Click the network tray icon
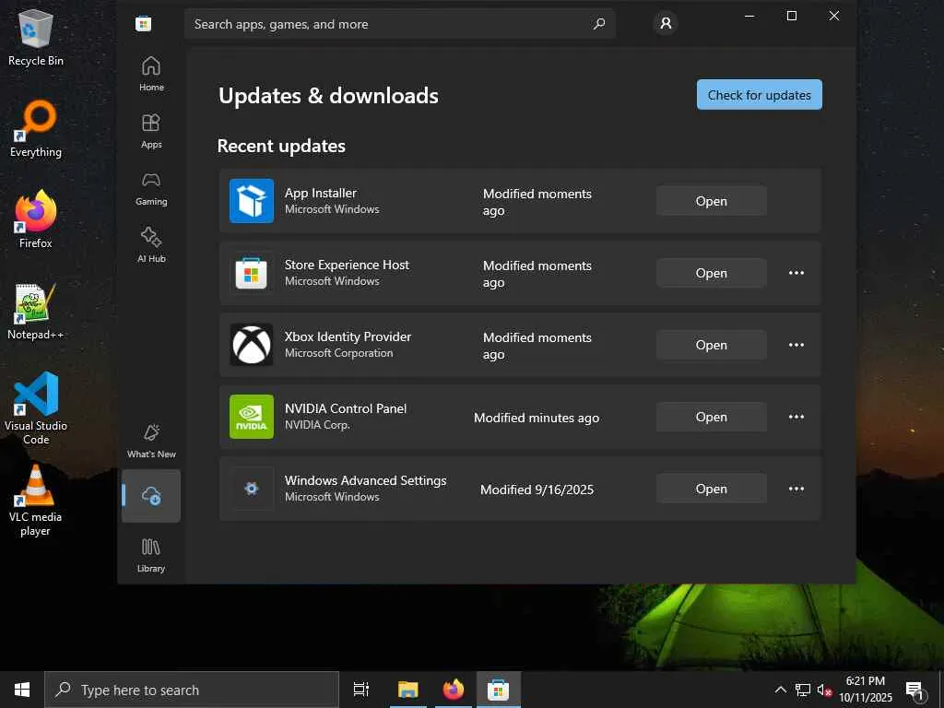Viewport: 944px width, 708px height. tap(803, 690)
